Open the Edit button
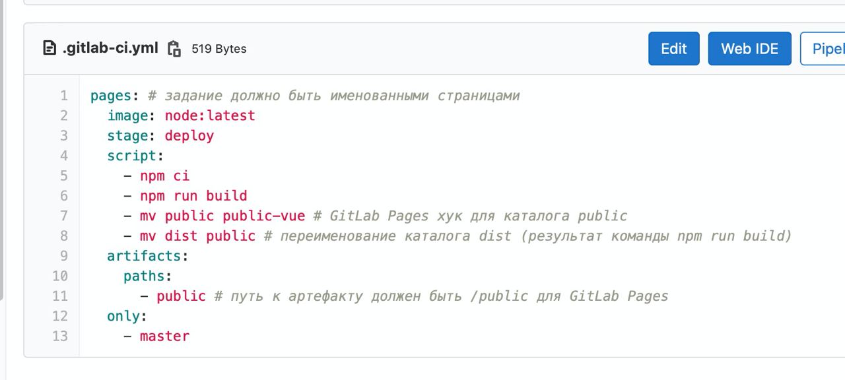 pyautogui.click(x=674, y=49)
